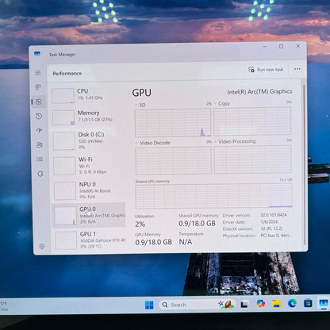Open File Explorer from the taskbar
The height and width of the screenshot is (330, 330).
click(x=277, y=304)
